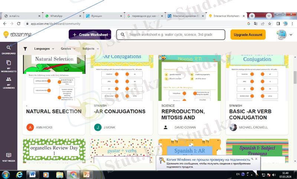Click the worksheet search field
The width and height of the screenshot is (297, 179).
(171, 34)
